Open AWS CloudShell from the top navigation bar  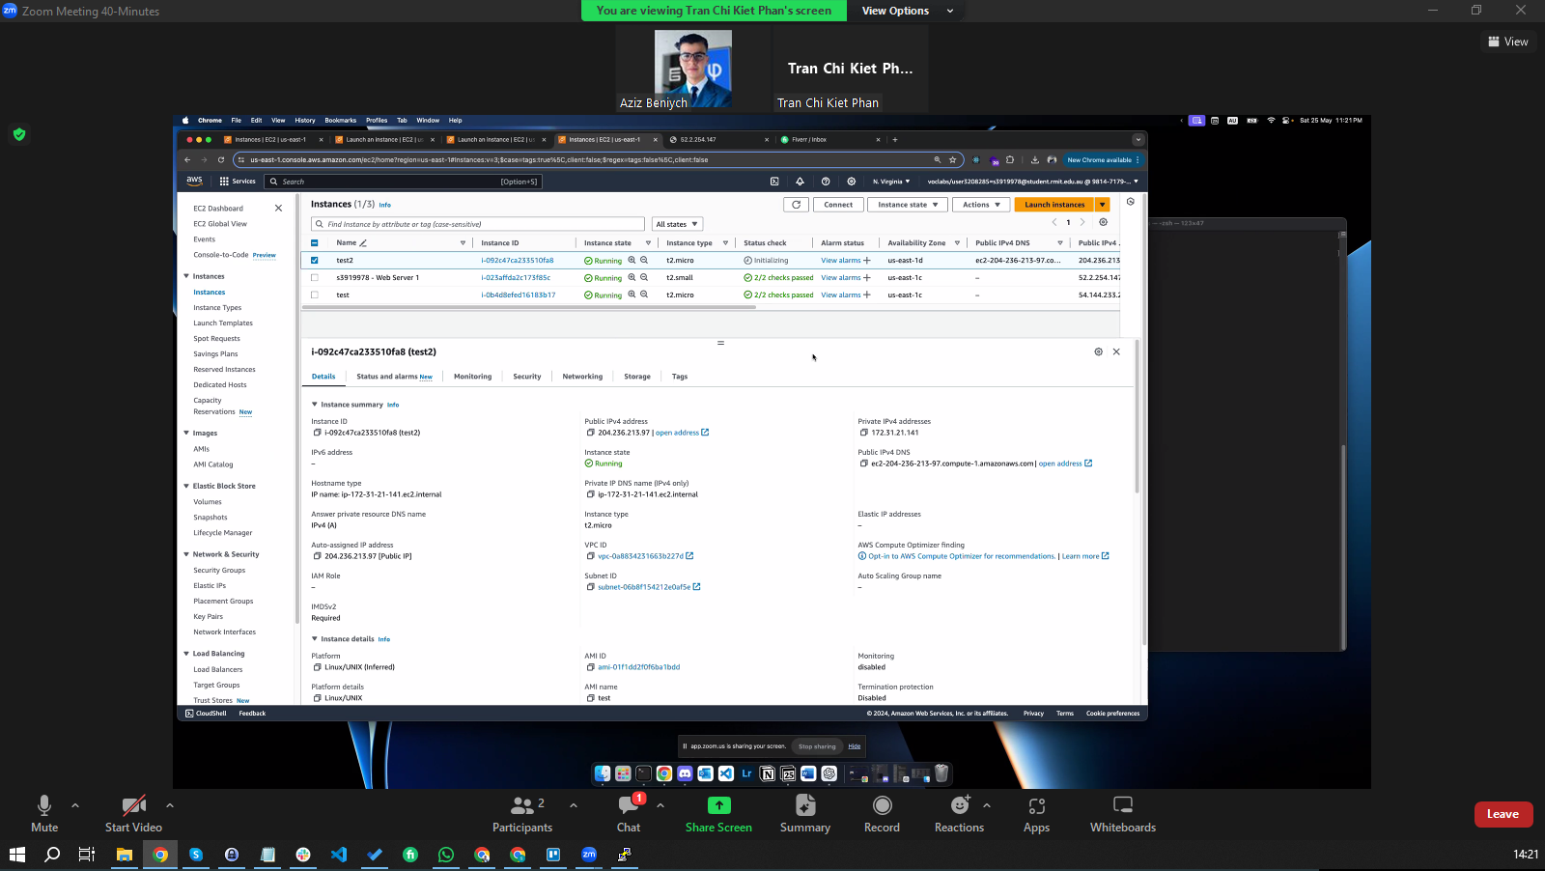pos(773,181)
